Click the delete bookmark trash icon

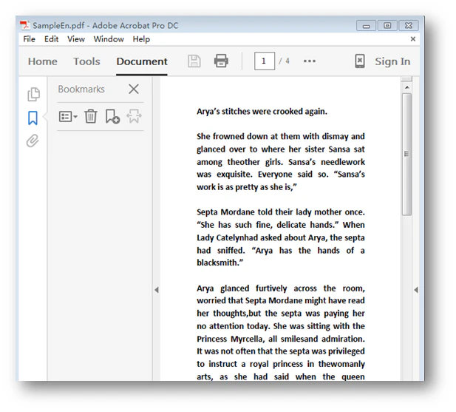coord(91,116)
